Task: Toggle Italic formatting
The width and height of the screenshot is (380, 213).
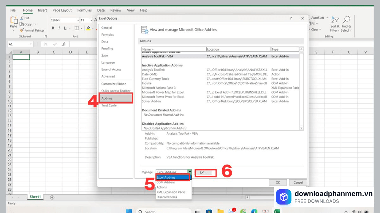Action: point(59,28)
